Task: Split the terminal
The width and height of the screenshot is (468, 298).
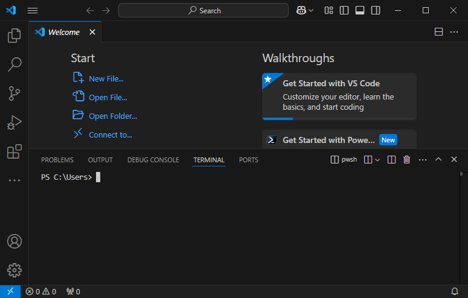Action: (x=391, y=160)
